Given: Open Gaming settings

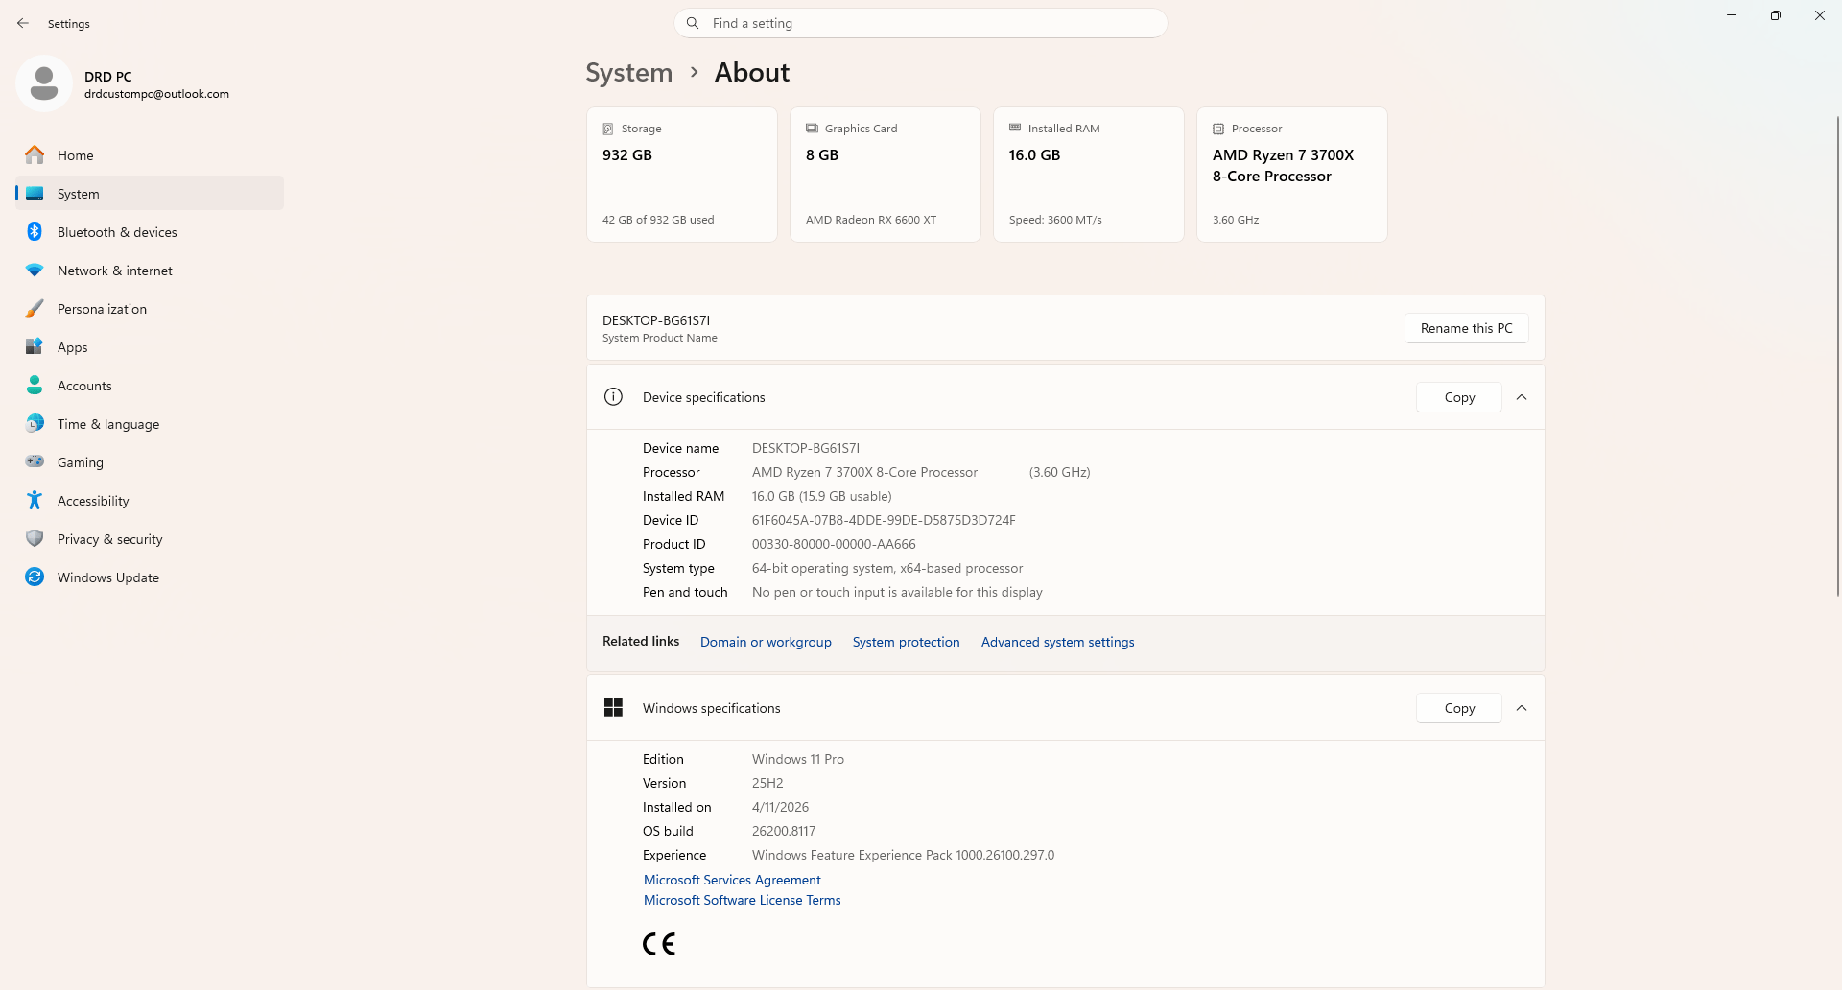Looking at the screenshot, I should [150, 461].
